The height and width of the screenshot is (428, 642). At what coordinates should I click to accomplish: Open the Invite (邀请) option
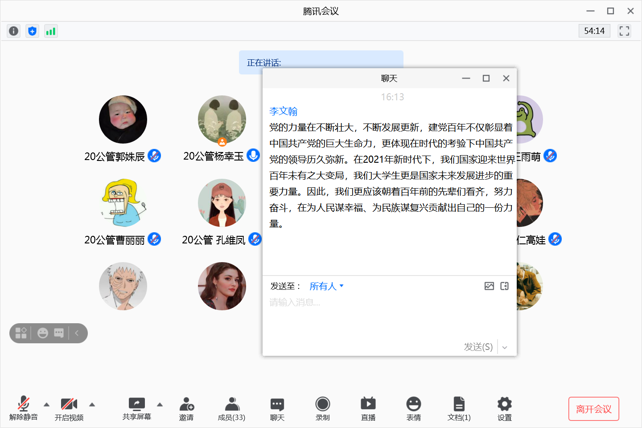(x=186, y=408)
